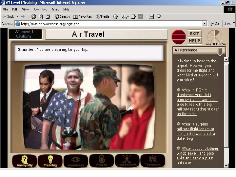Click the IE icon in the title bar
236x177 pixels.
click(x=3, y=3)
